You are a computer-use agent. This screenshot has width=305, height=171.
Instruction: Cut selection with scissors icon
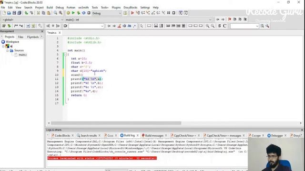[38, 13]
